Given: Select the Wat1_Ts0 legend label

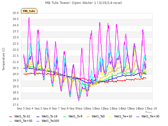Looking at the screenshot, I should pyautogui.click(x=98, y=116).
